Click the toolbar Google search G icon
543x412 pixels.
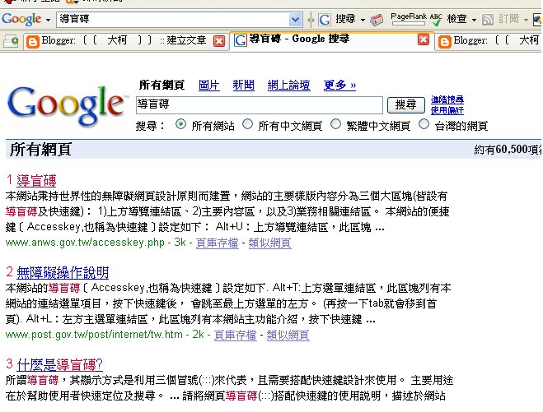point(325,20)
